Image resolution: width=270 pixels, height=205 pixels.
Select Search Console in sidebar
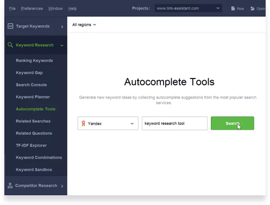(x=32, y=85)
